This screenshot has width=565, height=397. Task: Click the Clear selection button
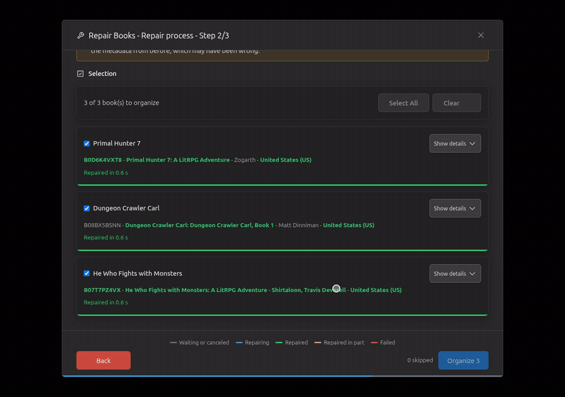(457, 103)
